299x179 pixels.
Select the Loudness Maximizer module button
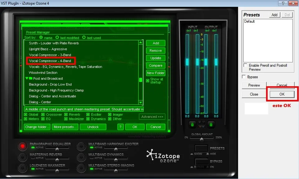point(22,168)
